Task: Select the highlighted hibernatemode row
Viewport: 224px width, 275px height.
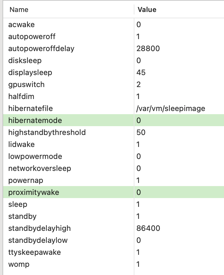Action: point(35,120)
